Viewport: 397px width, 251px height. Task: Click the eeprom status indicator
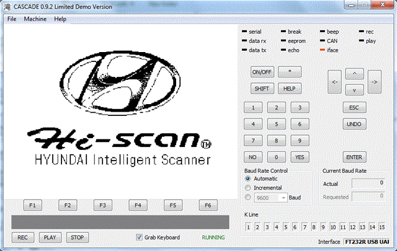coord(283,41)
